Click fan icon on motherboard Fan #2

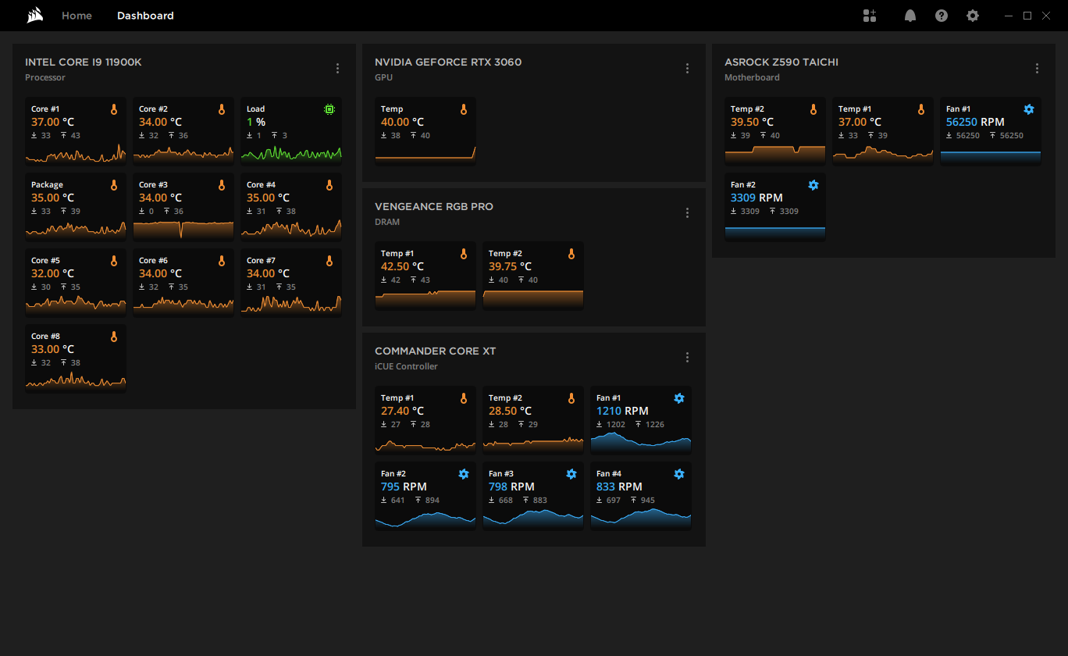pyautogui.click(x=813, y=185)
